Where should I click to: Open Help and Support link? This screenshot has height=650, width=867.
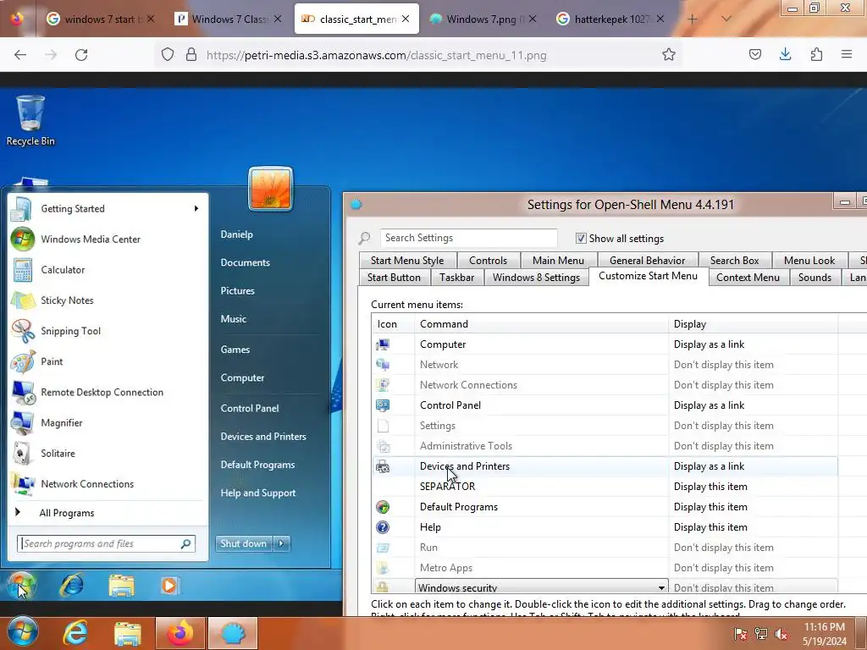pos(257,493)
